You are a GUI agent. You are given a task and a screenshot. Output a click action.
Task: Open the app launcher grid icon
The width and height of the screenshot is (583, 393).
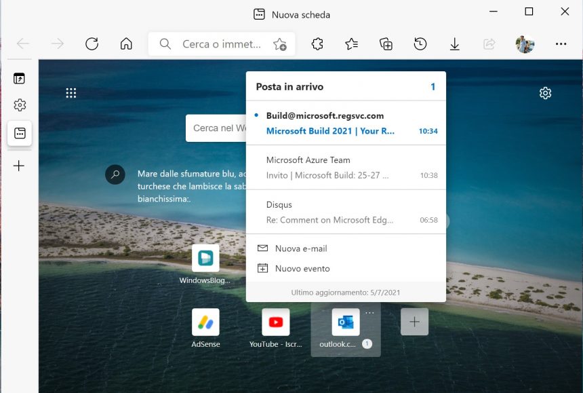pos(71,93)
